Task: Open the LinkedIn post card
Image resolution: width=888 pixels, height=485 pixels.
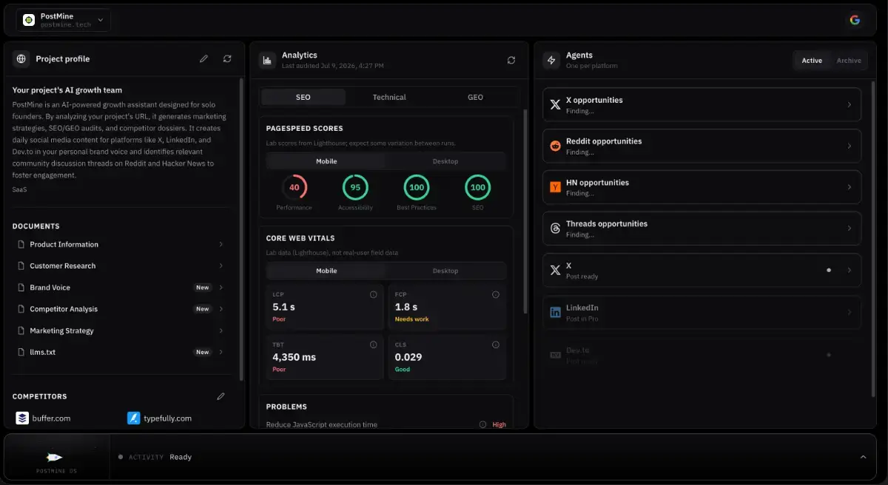Action: (702, 312)
